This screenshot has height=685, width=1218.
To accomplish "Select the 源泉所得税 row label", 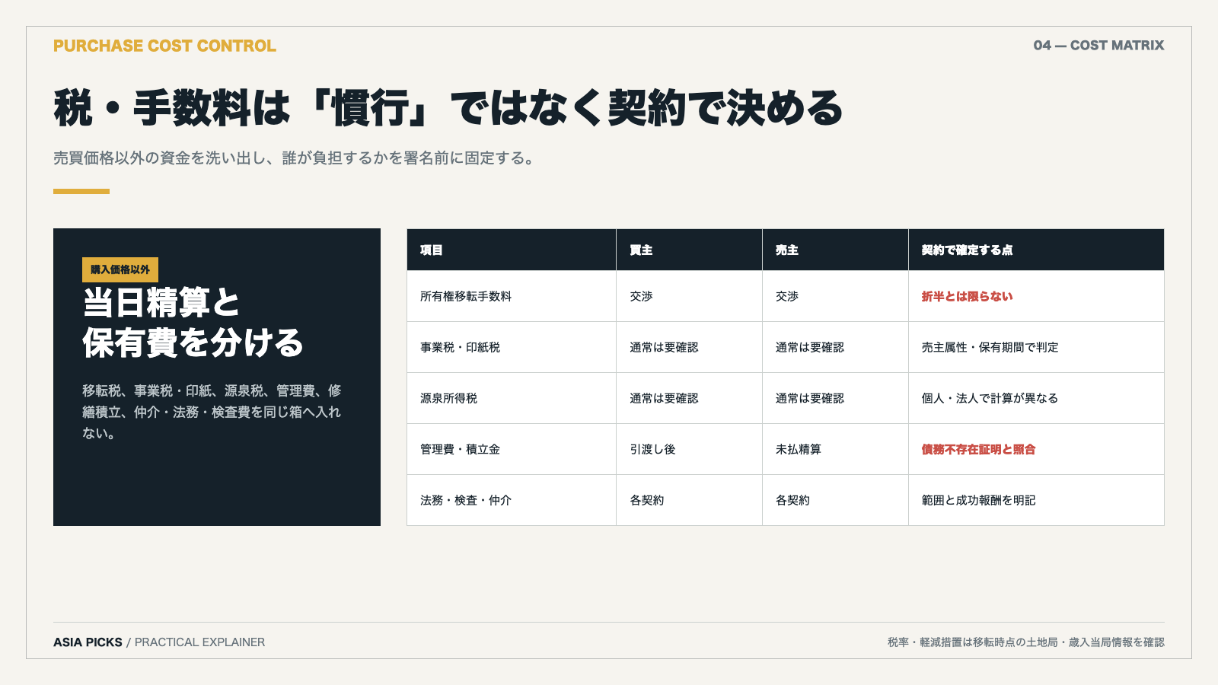I will click(449, 398).
